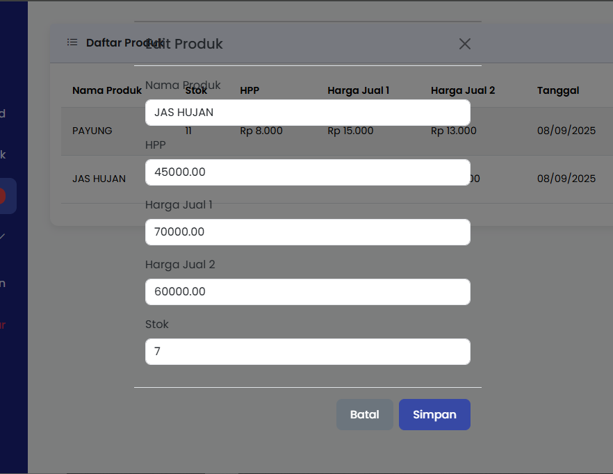Click the Harga Jual 2 column header
Screen dimensions: 613x474
[x=462, y=90]
